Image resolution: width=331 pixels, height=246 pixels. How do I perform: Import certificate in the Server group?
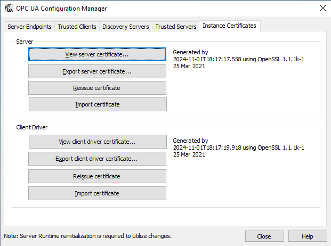coord(97,104)
